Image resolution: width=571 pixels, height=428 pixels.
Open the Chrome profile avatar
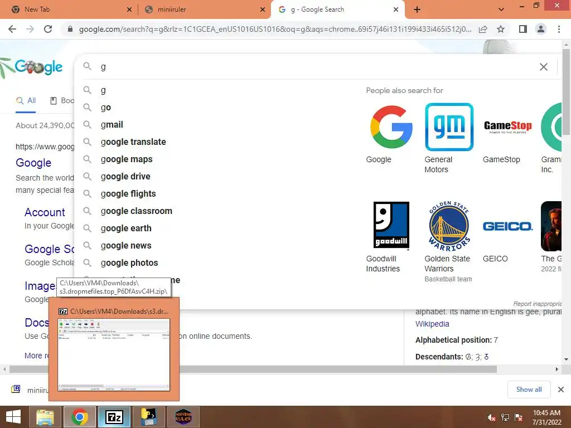point(541,29)
